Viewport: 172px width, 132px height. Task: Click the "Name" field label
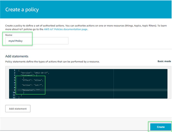[9, 35]
